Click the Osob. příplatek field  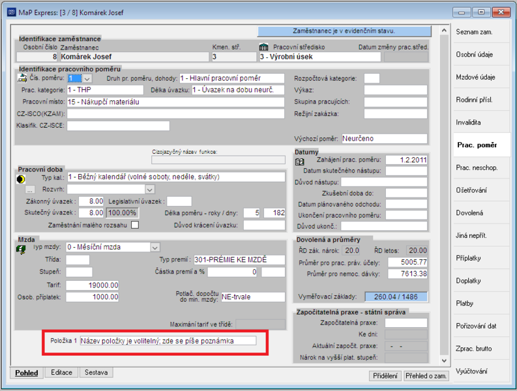[93, 297]
